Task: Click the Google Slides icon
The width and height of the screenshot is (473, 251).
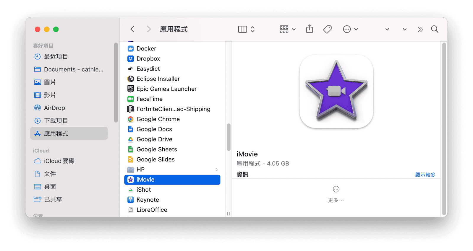Action: pos(130,159)
